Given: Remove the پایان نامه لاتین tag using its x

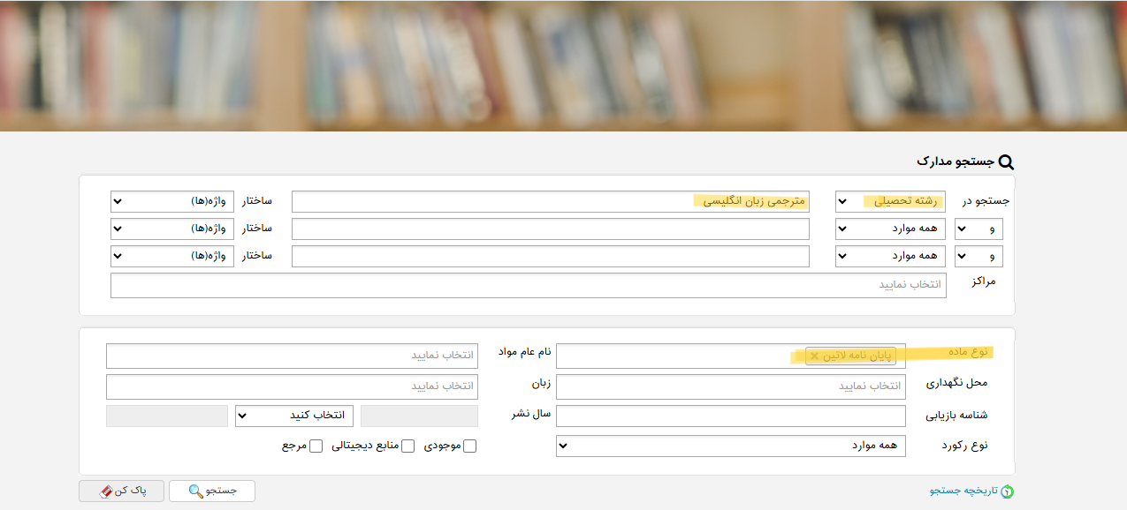Looking at the screenshot, I should pos(815,356).
